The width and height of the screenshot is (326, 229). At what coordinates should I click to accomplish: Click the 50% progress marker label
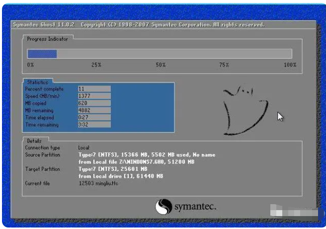pyautogui.click(x=161, y=65)
